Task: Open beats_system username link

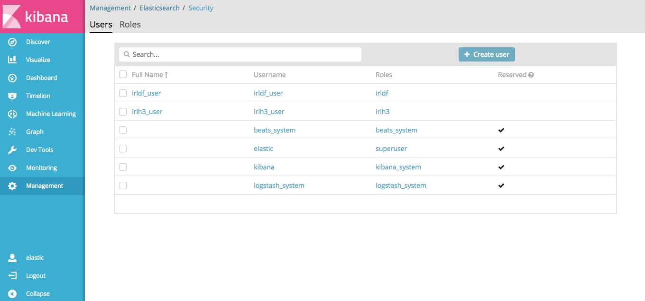Action: (x=275, y=130)
